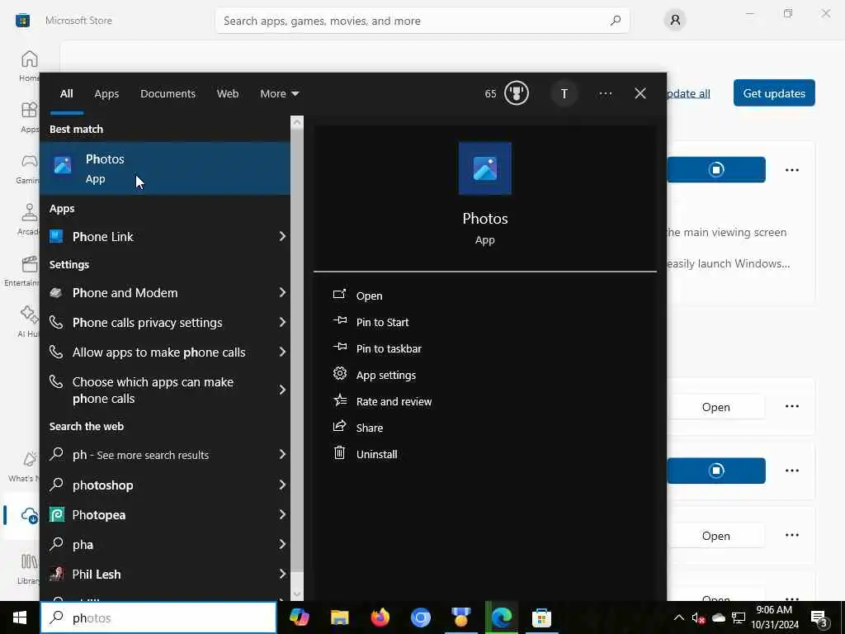Select Rate and review for Photos
Image resolution: width=845 pixels, height=634 pixels.
click(x=394, y=401)
